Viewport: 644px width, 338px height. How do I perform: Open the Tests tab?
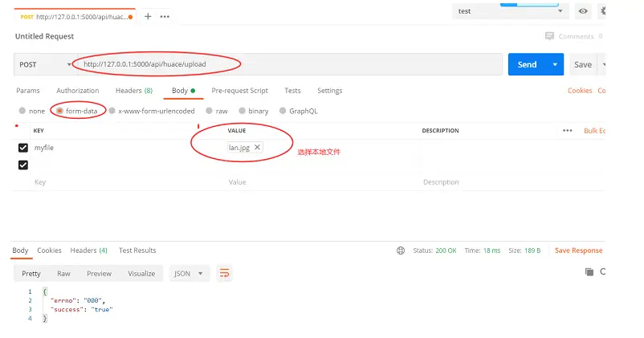click(292, 91)
